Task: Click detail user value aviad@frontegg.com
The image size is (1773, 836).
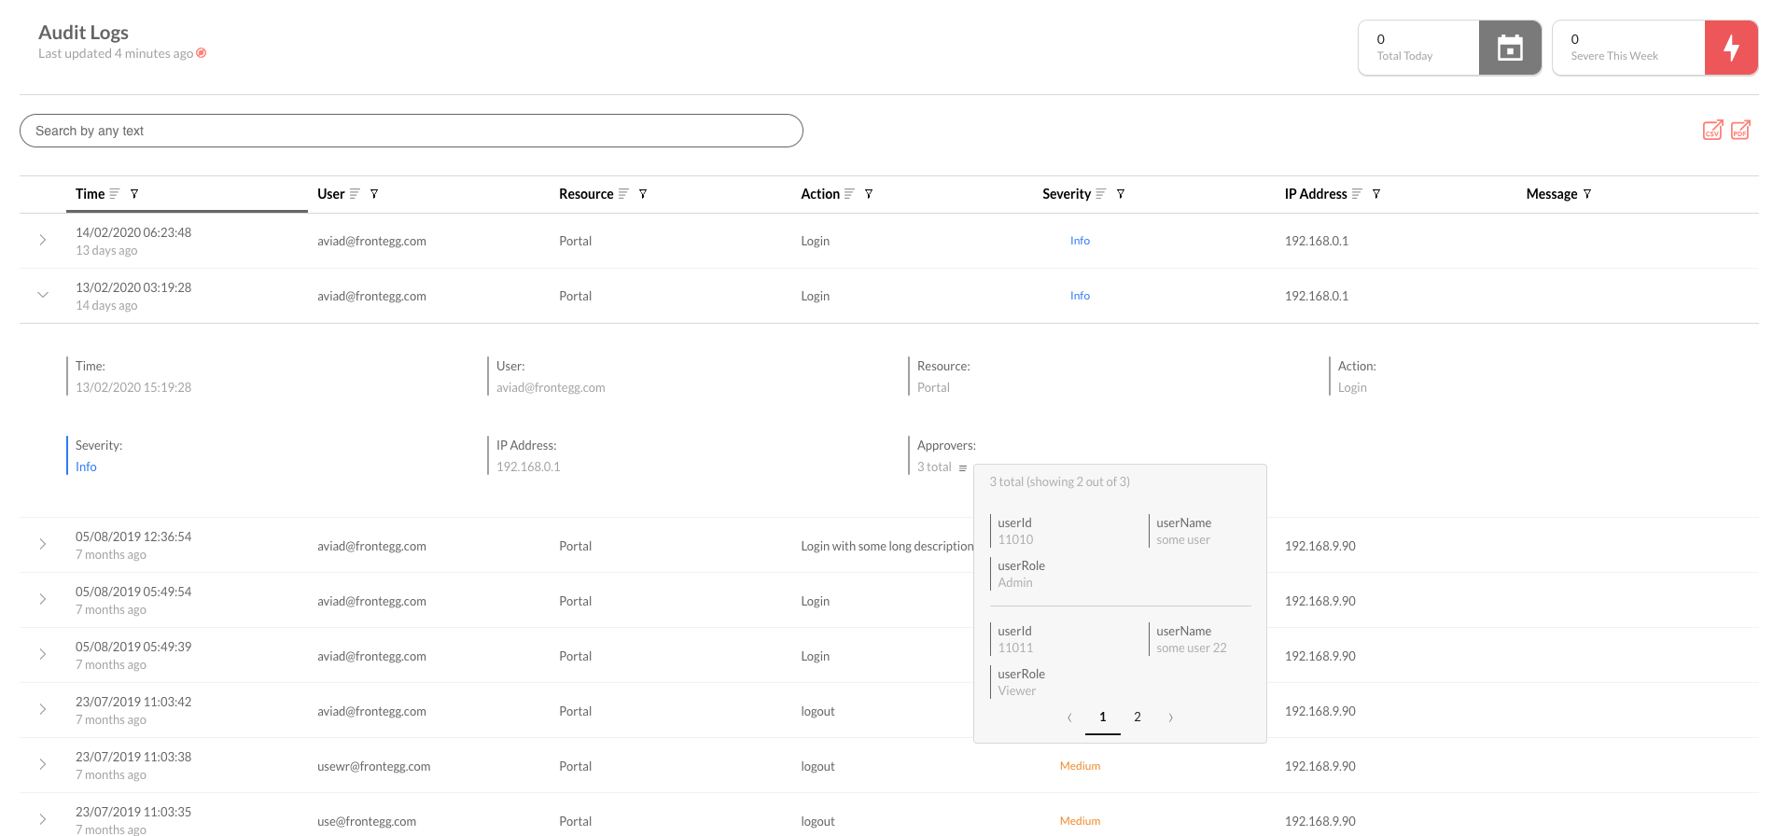Action: point(551,388)
